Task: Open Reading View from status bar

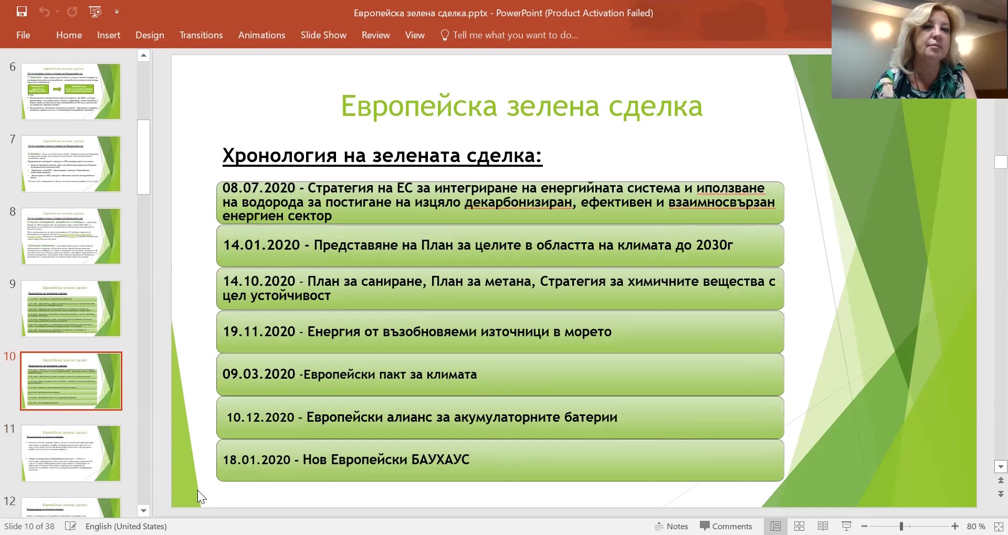Action: (x=823, y=526)
